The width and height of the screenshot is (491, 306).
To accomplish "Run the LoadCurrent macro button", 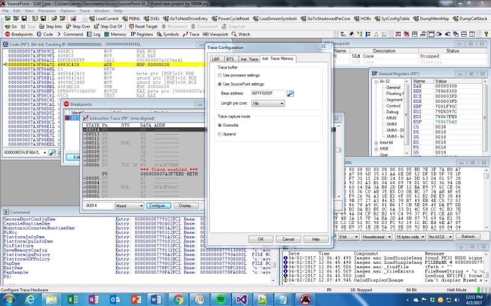I will [104, 19].
